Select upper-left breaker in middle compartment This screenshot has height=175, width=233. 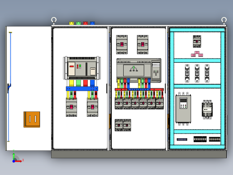122,44
